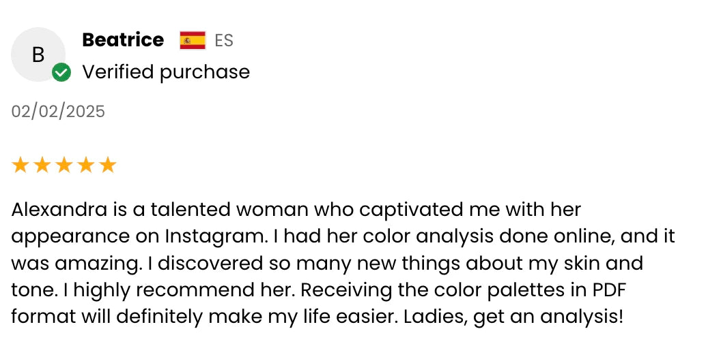706x361 pixels.
Task: Click the green verified checkmark badge
Action: tap(61, 72)
